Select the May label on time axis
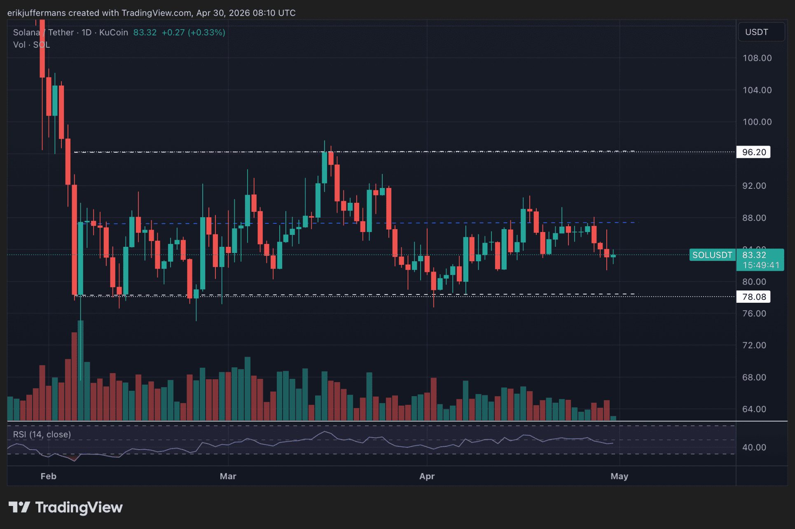795x529 pixels. [x=619, y=476]
